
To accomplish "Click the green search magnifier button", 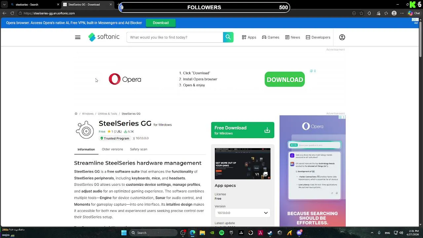I will pyautogui.click(x=228, y=37).
